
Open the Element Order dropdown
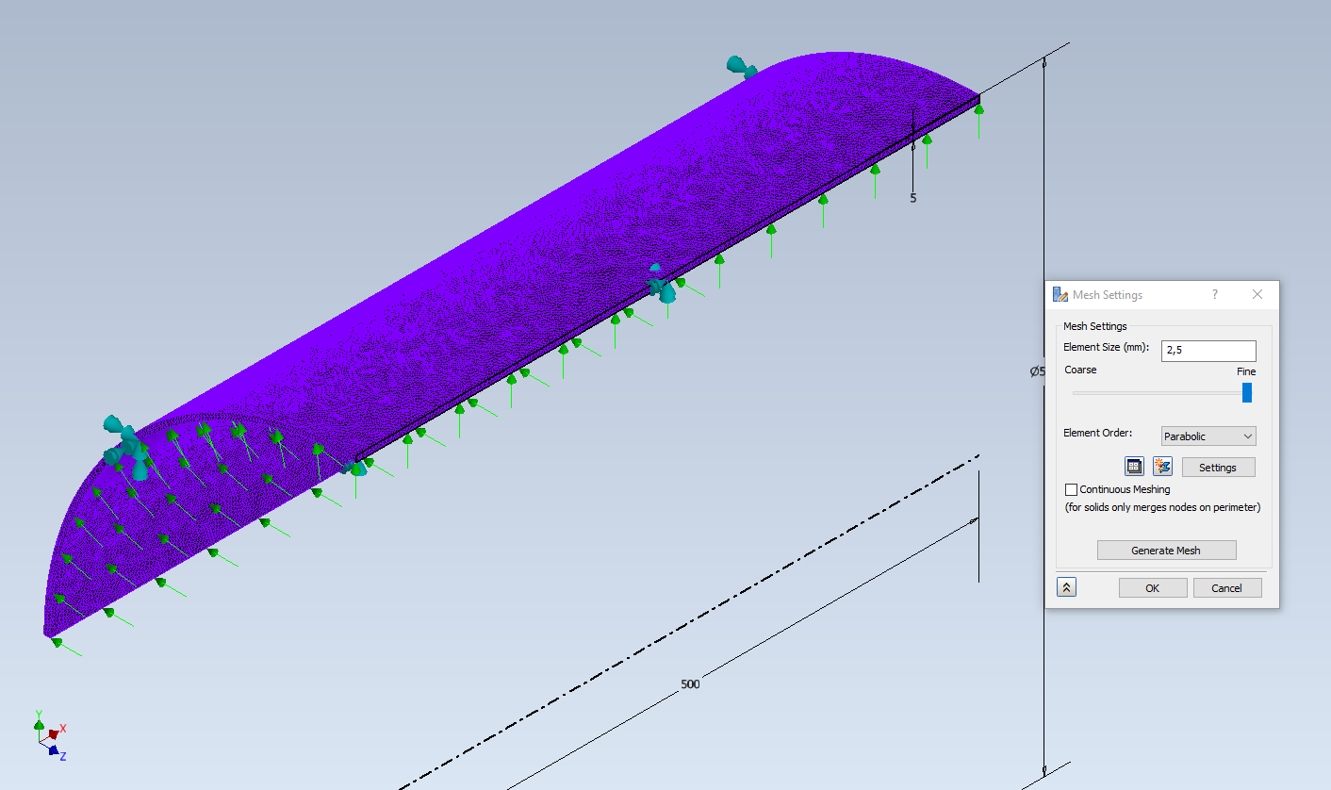(1208, 436)
